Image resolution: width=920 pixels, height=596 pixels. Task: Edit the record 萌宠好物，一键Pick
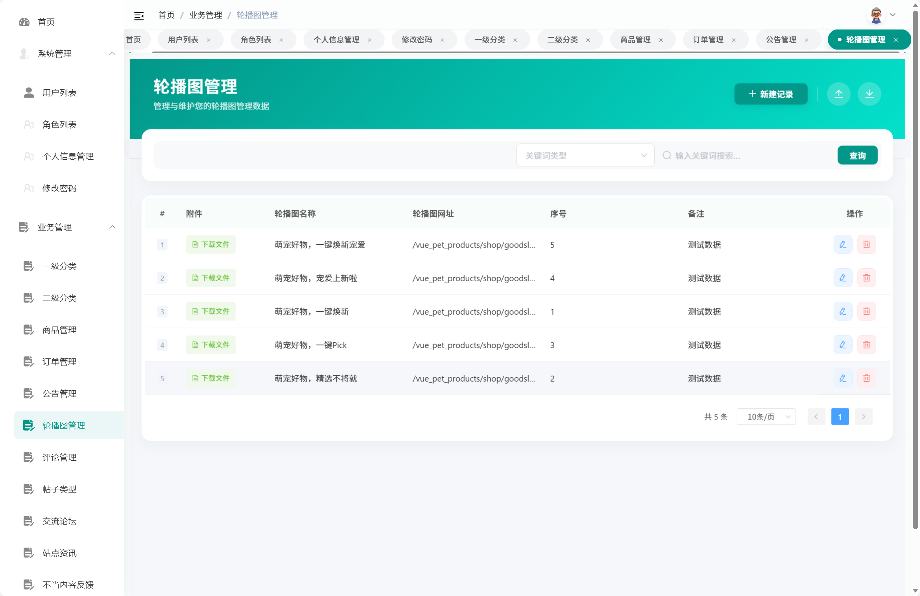coord(843,345)
